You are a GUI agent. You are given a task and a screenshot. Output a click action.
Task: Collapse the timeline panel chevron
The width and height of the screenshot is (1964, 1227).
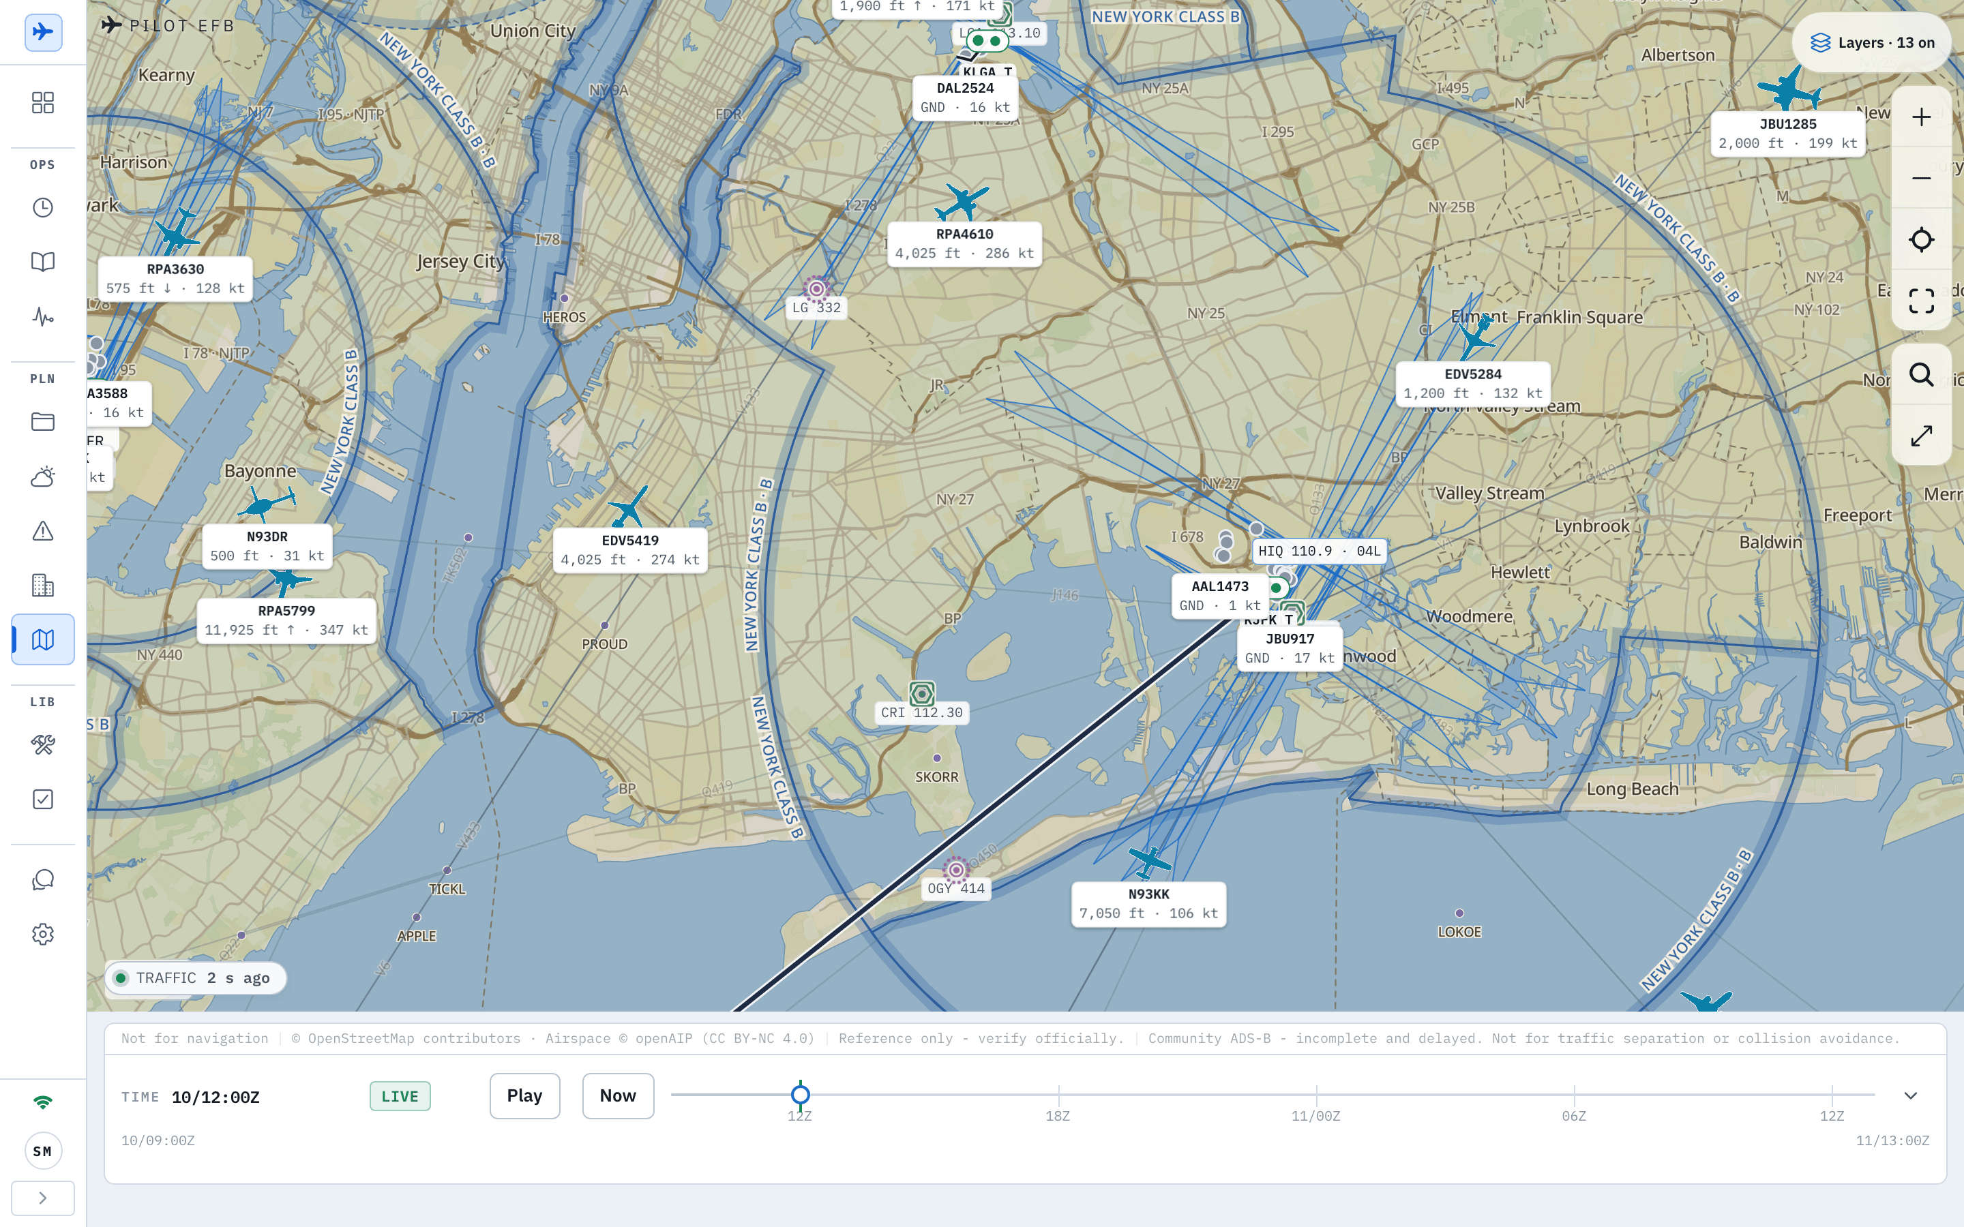click(x=1910, y=1095)
